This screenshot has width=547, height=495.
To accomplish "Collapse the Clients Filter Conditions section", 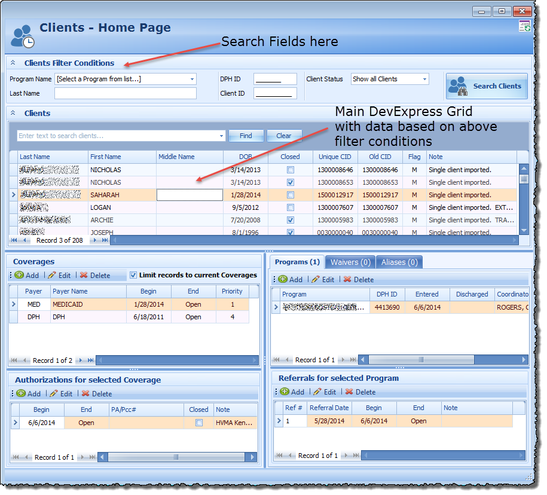I will [13, 63].
